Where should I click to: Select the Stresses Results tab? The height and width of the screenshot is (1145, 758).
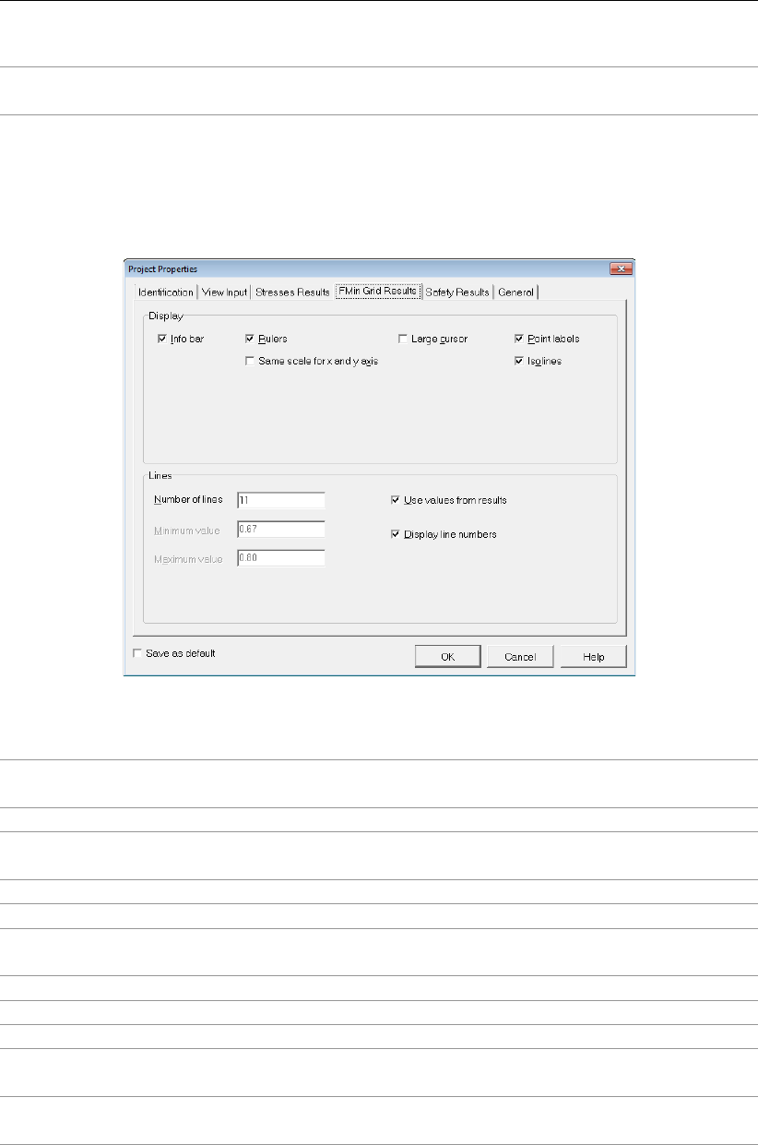(x=292, y=292)
